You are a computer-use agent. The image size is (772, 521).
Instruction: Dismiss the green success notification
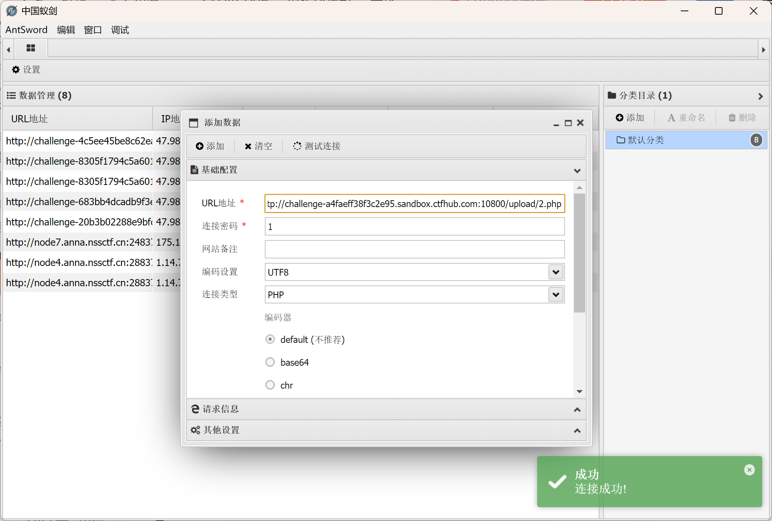pyautogui.click(x=749, y=470)
